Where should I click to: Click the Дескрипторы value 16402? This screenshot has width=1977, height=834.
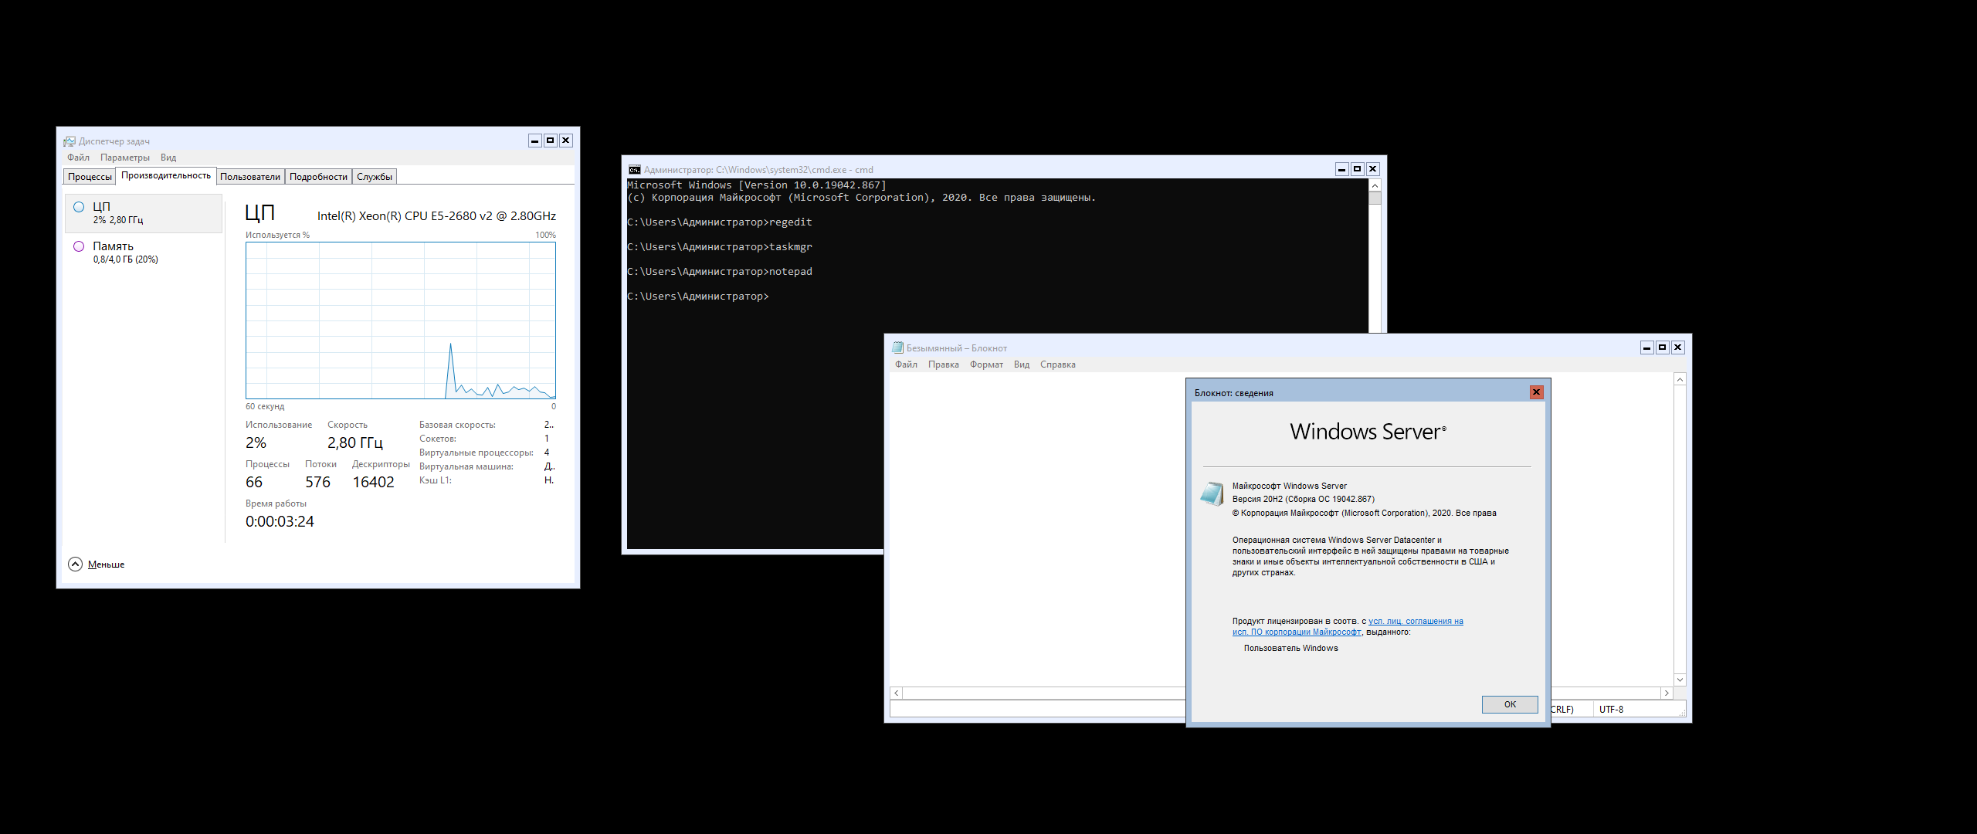373,482
